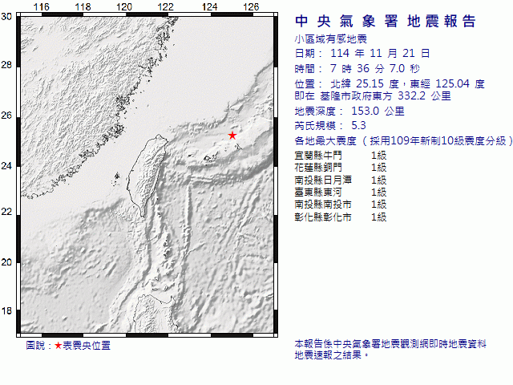Click the footer note 本報告係中央氣象署地震觀測網
513x385 pixels.
[x=390, y=343]
